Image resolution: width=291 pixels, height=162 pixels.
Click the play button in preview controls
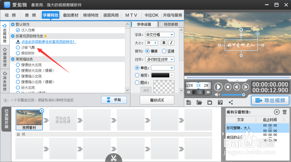click(218, 87)
